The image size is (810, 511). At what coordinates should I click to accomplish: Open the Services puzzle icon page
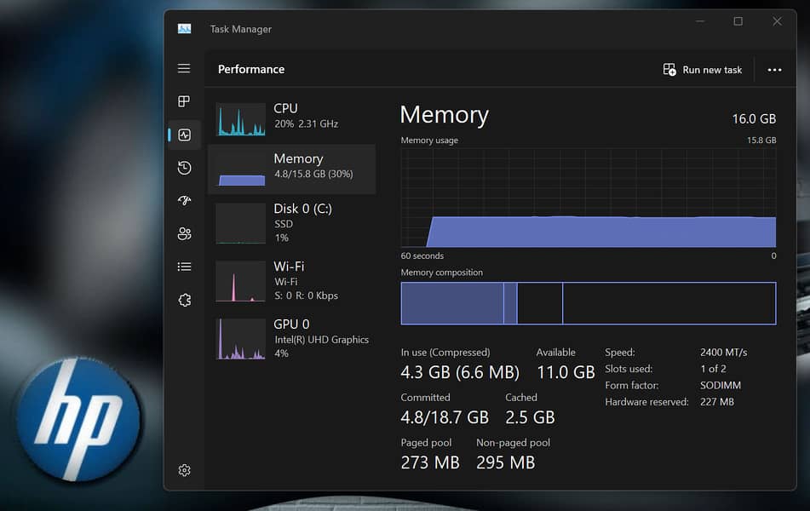[184, 300]
